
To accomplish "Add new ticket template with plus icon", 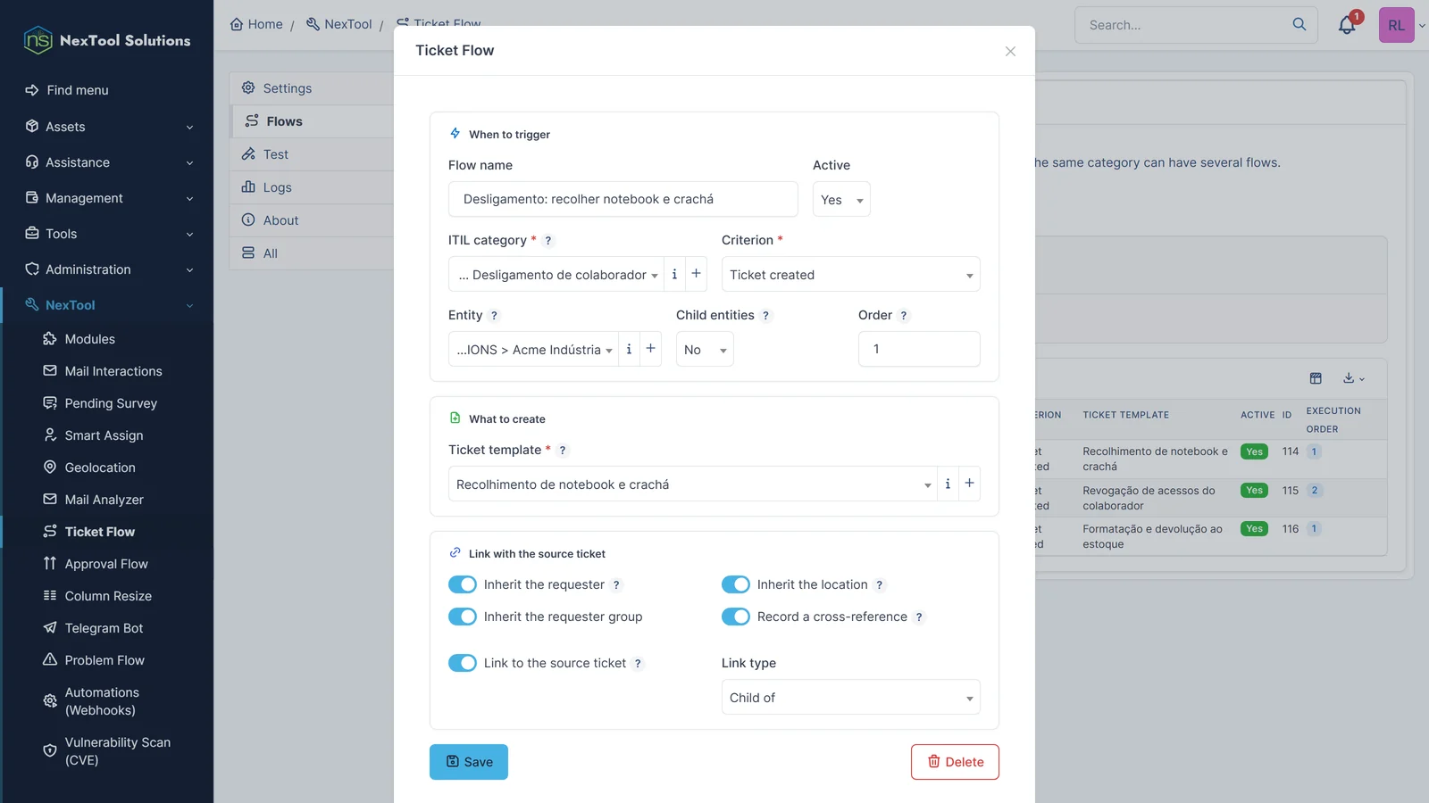I will (969, 484).
